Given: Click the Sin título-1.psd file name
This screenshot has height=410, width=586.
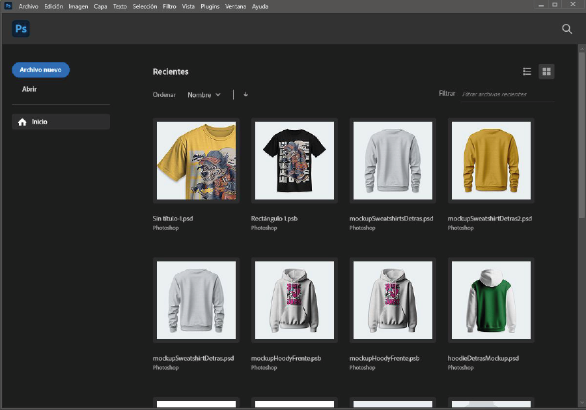Looking at the screenshot, I should pyautogui.click(x=173, y=219).
